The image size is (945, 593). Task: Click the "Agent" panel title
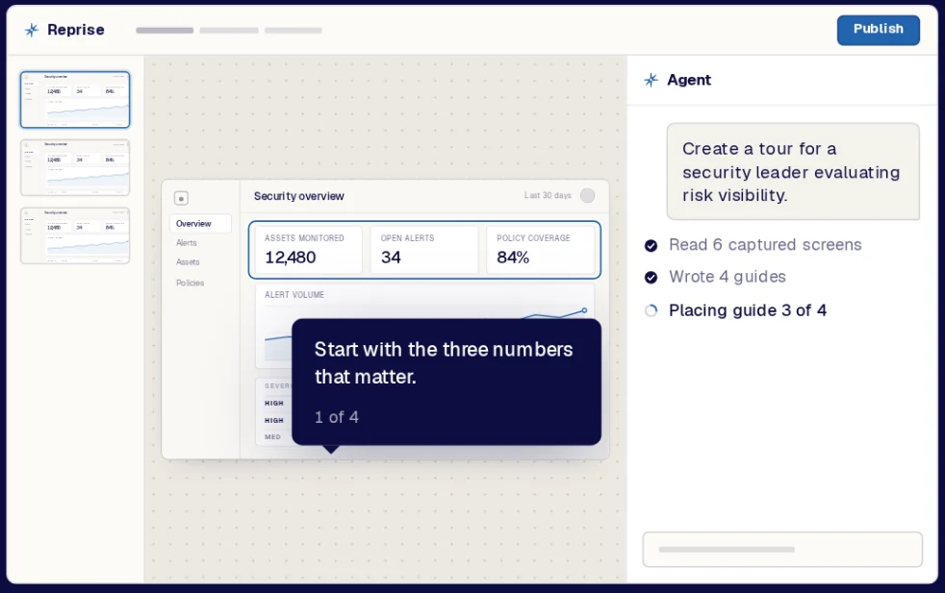tap(689, 80)
